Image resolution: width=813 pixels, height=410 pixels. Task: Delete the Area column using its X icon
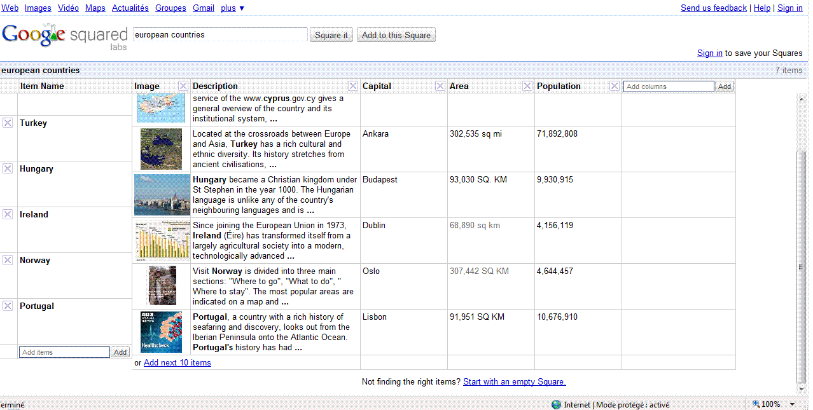click(527, 86)
